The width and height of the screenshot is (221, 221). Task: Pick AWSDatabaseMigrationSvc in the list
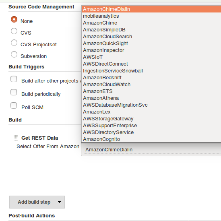pyautogui.click(x=151, y=105)
